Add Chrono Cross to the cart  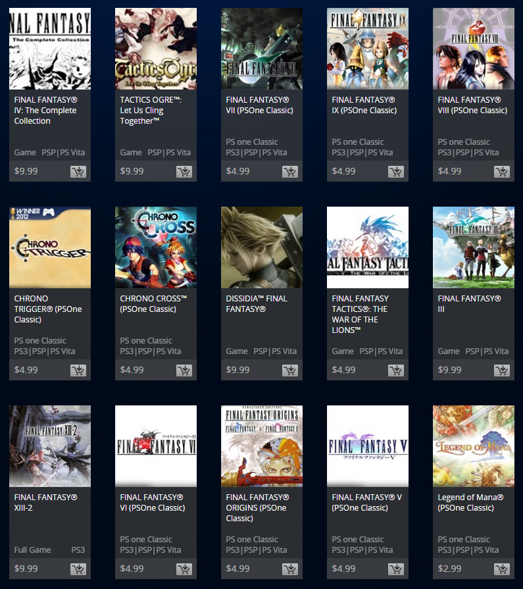pyautogui.click(x=184, y=371)
